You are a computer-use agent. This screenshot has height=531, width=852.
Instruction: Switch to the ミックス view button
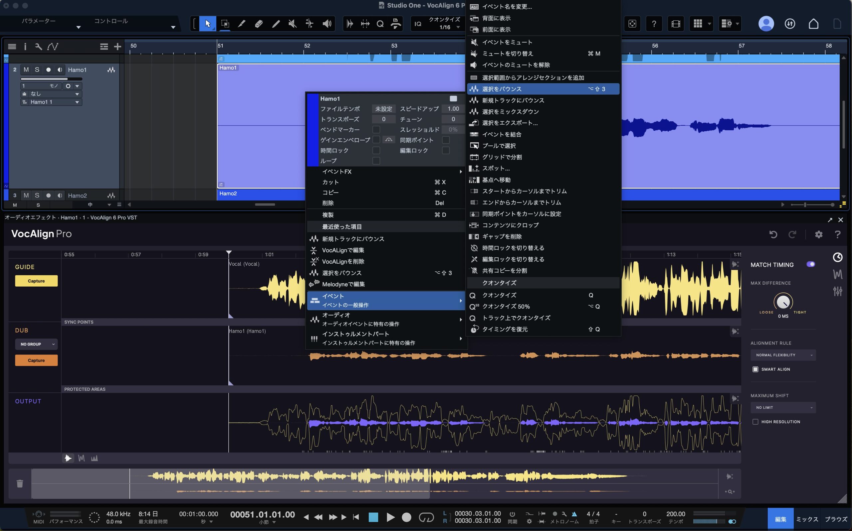coord(807,519)
